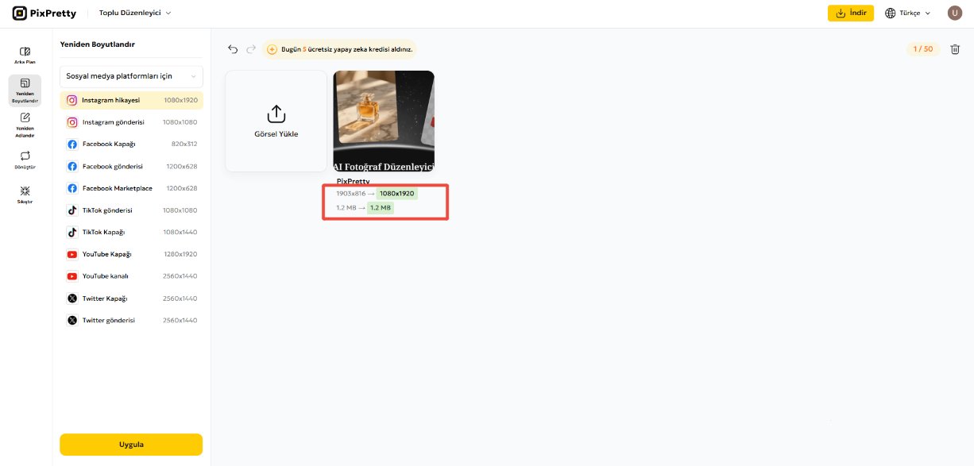Click the redo arrow icon

pyautogui.click(x=251, y=49)
